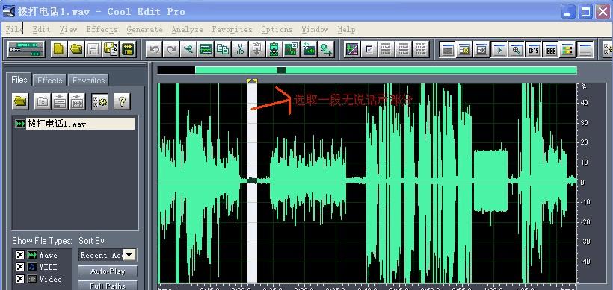Click the batch/save-selection waveform disk icon
613x290 pixels.
[128, 49]
